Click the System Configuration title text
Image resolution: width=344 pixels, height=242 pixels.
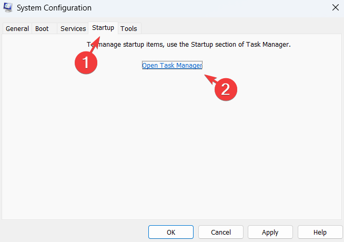coord(55,8)
